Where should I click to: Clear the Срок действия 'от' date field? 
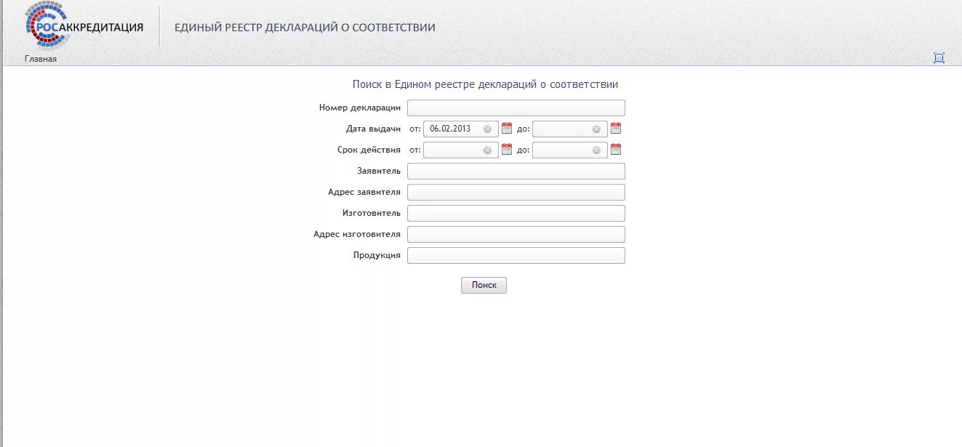tap(487, 150)
